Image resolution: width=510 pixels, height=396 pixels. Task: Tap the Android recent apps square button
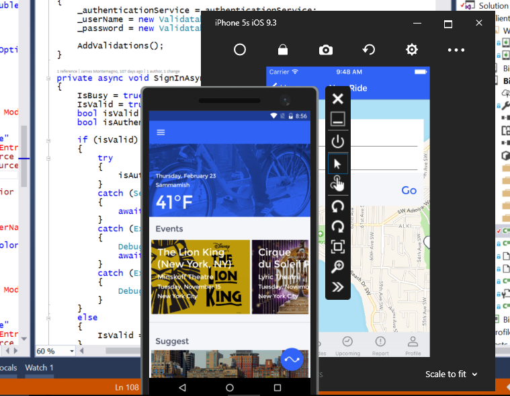pos(277,387)
